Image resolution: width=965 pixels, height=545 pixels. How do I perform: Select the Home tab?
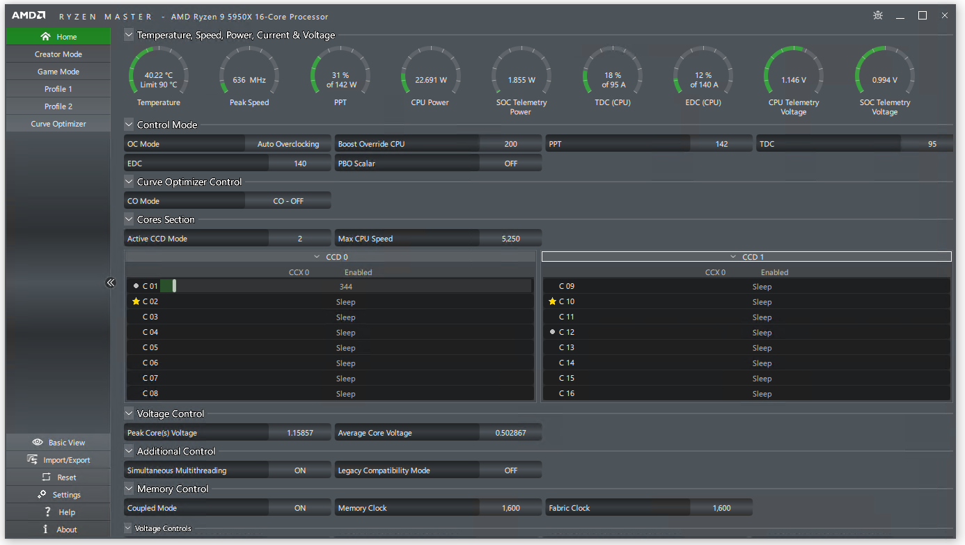pos(58,37)
